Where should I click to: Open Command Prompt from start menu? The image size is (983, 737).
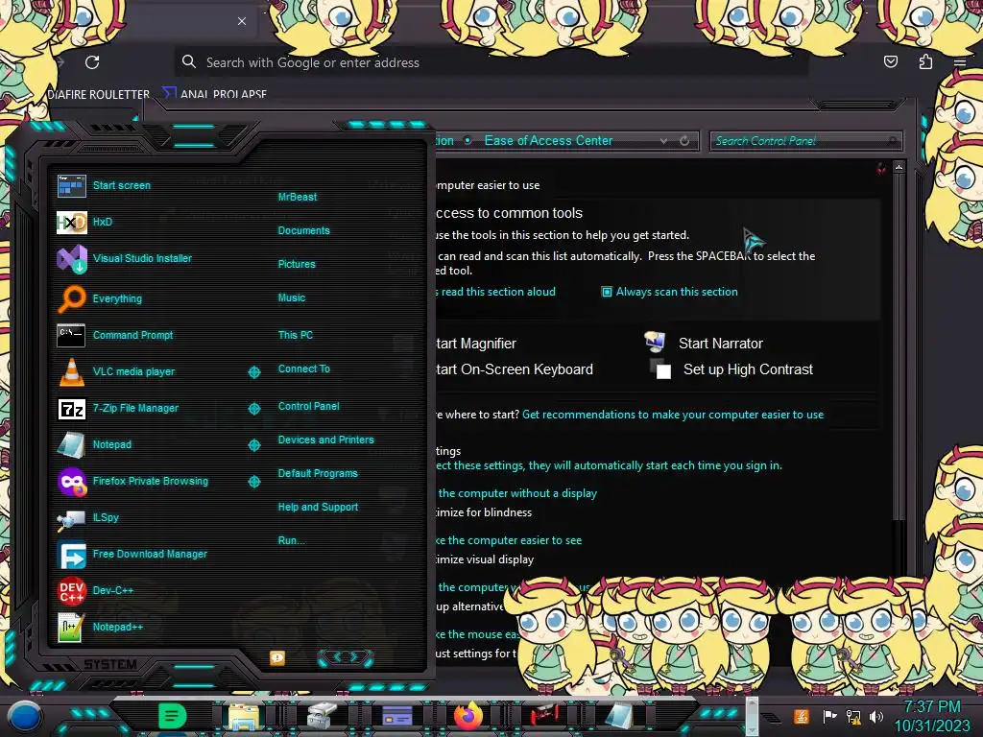click(71, 335)
